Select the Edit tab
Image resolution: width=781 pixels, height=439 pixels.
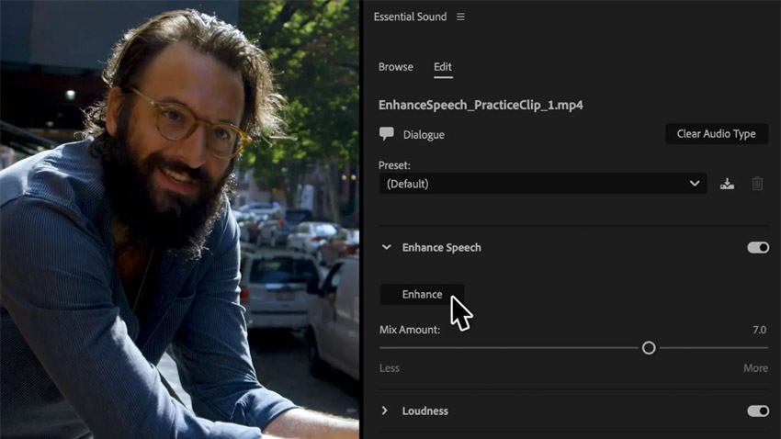pos(443,67)
